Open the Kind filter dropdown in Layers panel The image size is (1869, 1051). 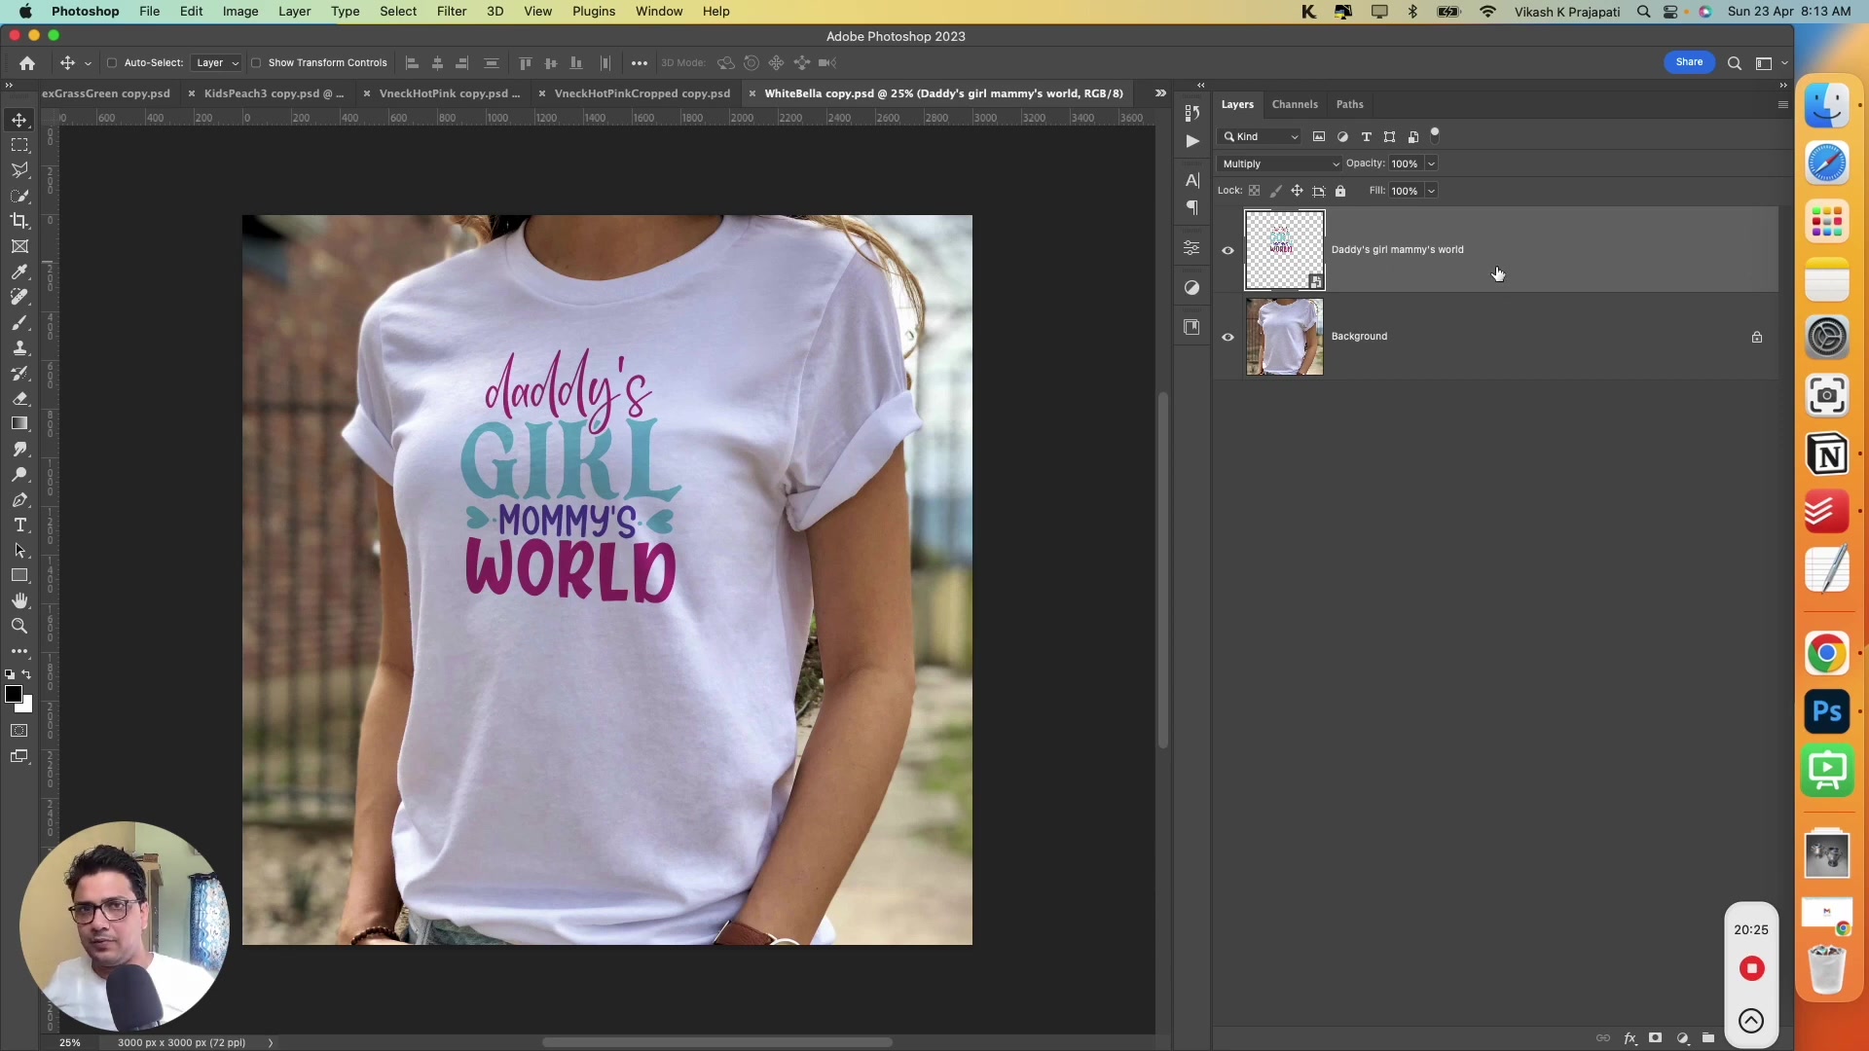[x=1261, y=136]
